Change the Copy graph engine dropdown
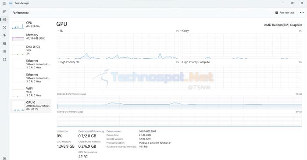This screenshot has width=307, height=160. point(185,31)
